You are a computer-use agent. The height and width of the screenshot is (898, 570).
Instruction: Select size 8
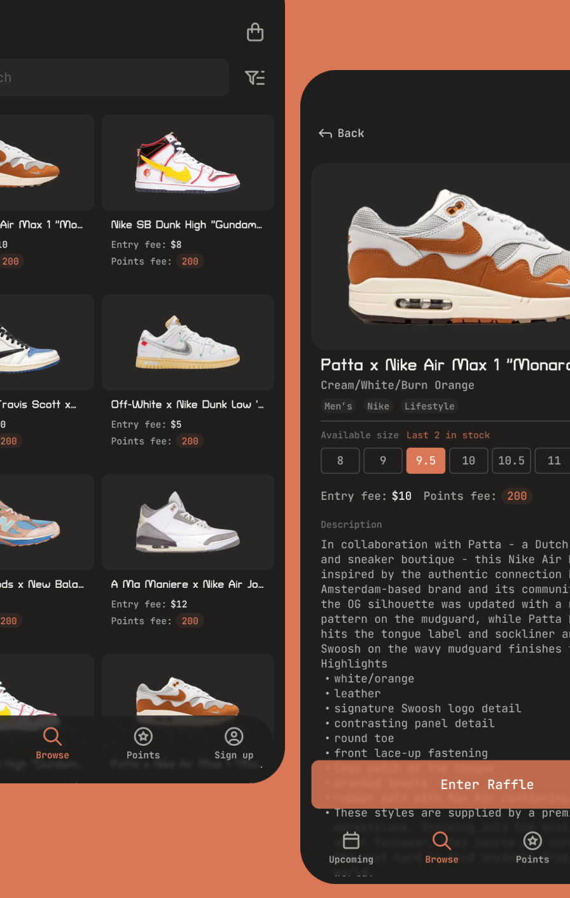[340, 460]
